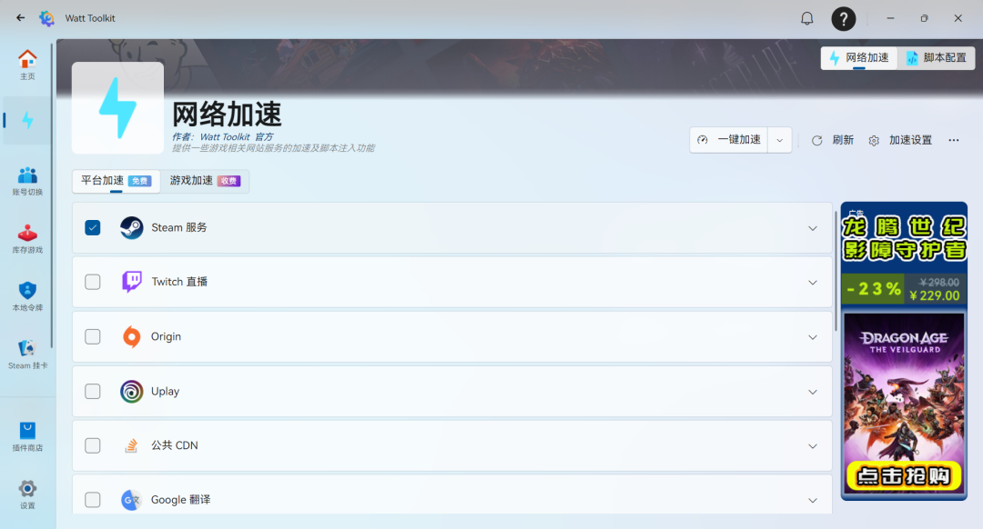The image size is (983, 529).
Task: Open 加速设置 acceleration settings
Action: coord(900,140)
